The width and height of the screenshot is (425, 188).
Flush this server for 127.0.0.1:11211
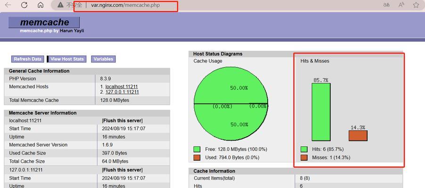point(122,170)
